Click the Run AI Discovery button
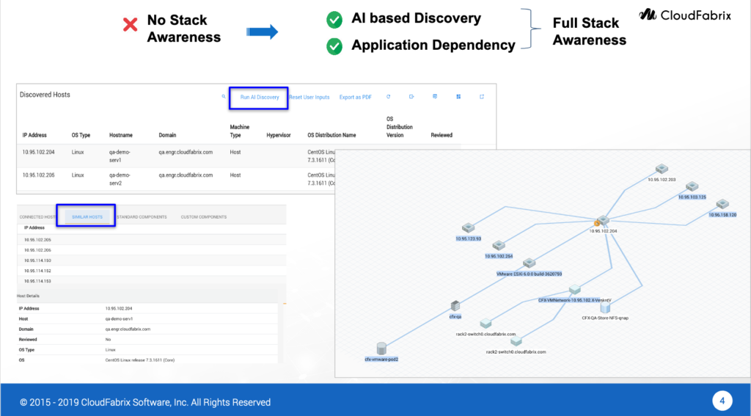This screenshot has width=751, height=416. click(x=260, y=97)
